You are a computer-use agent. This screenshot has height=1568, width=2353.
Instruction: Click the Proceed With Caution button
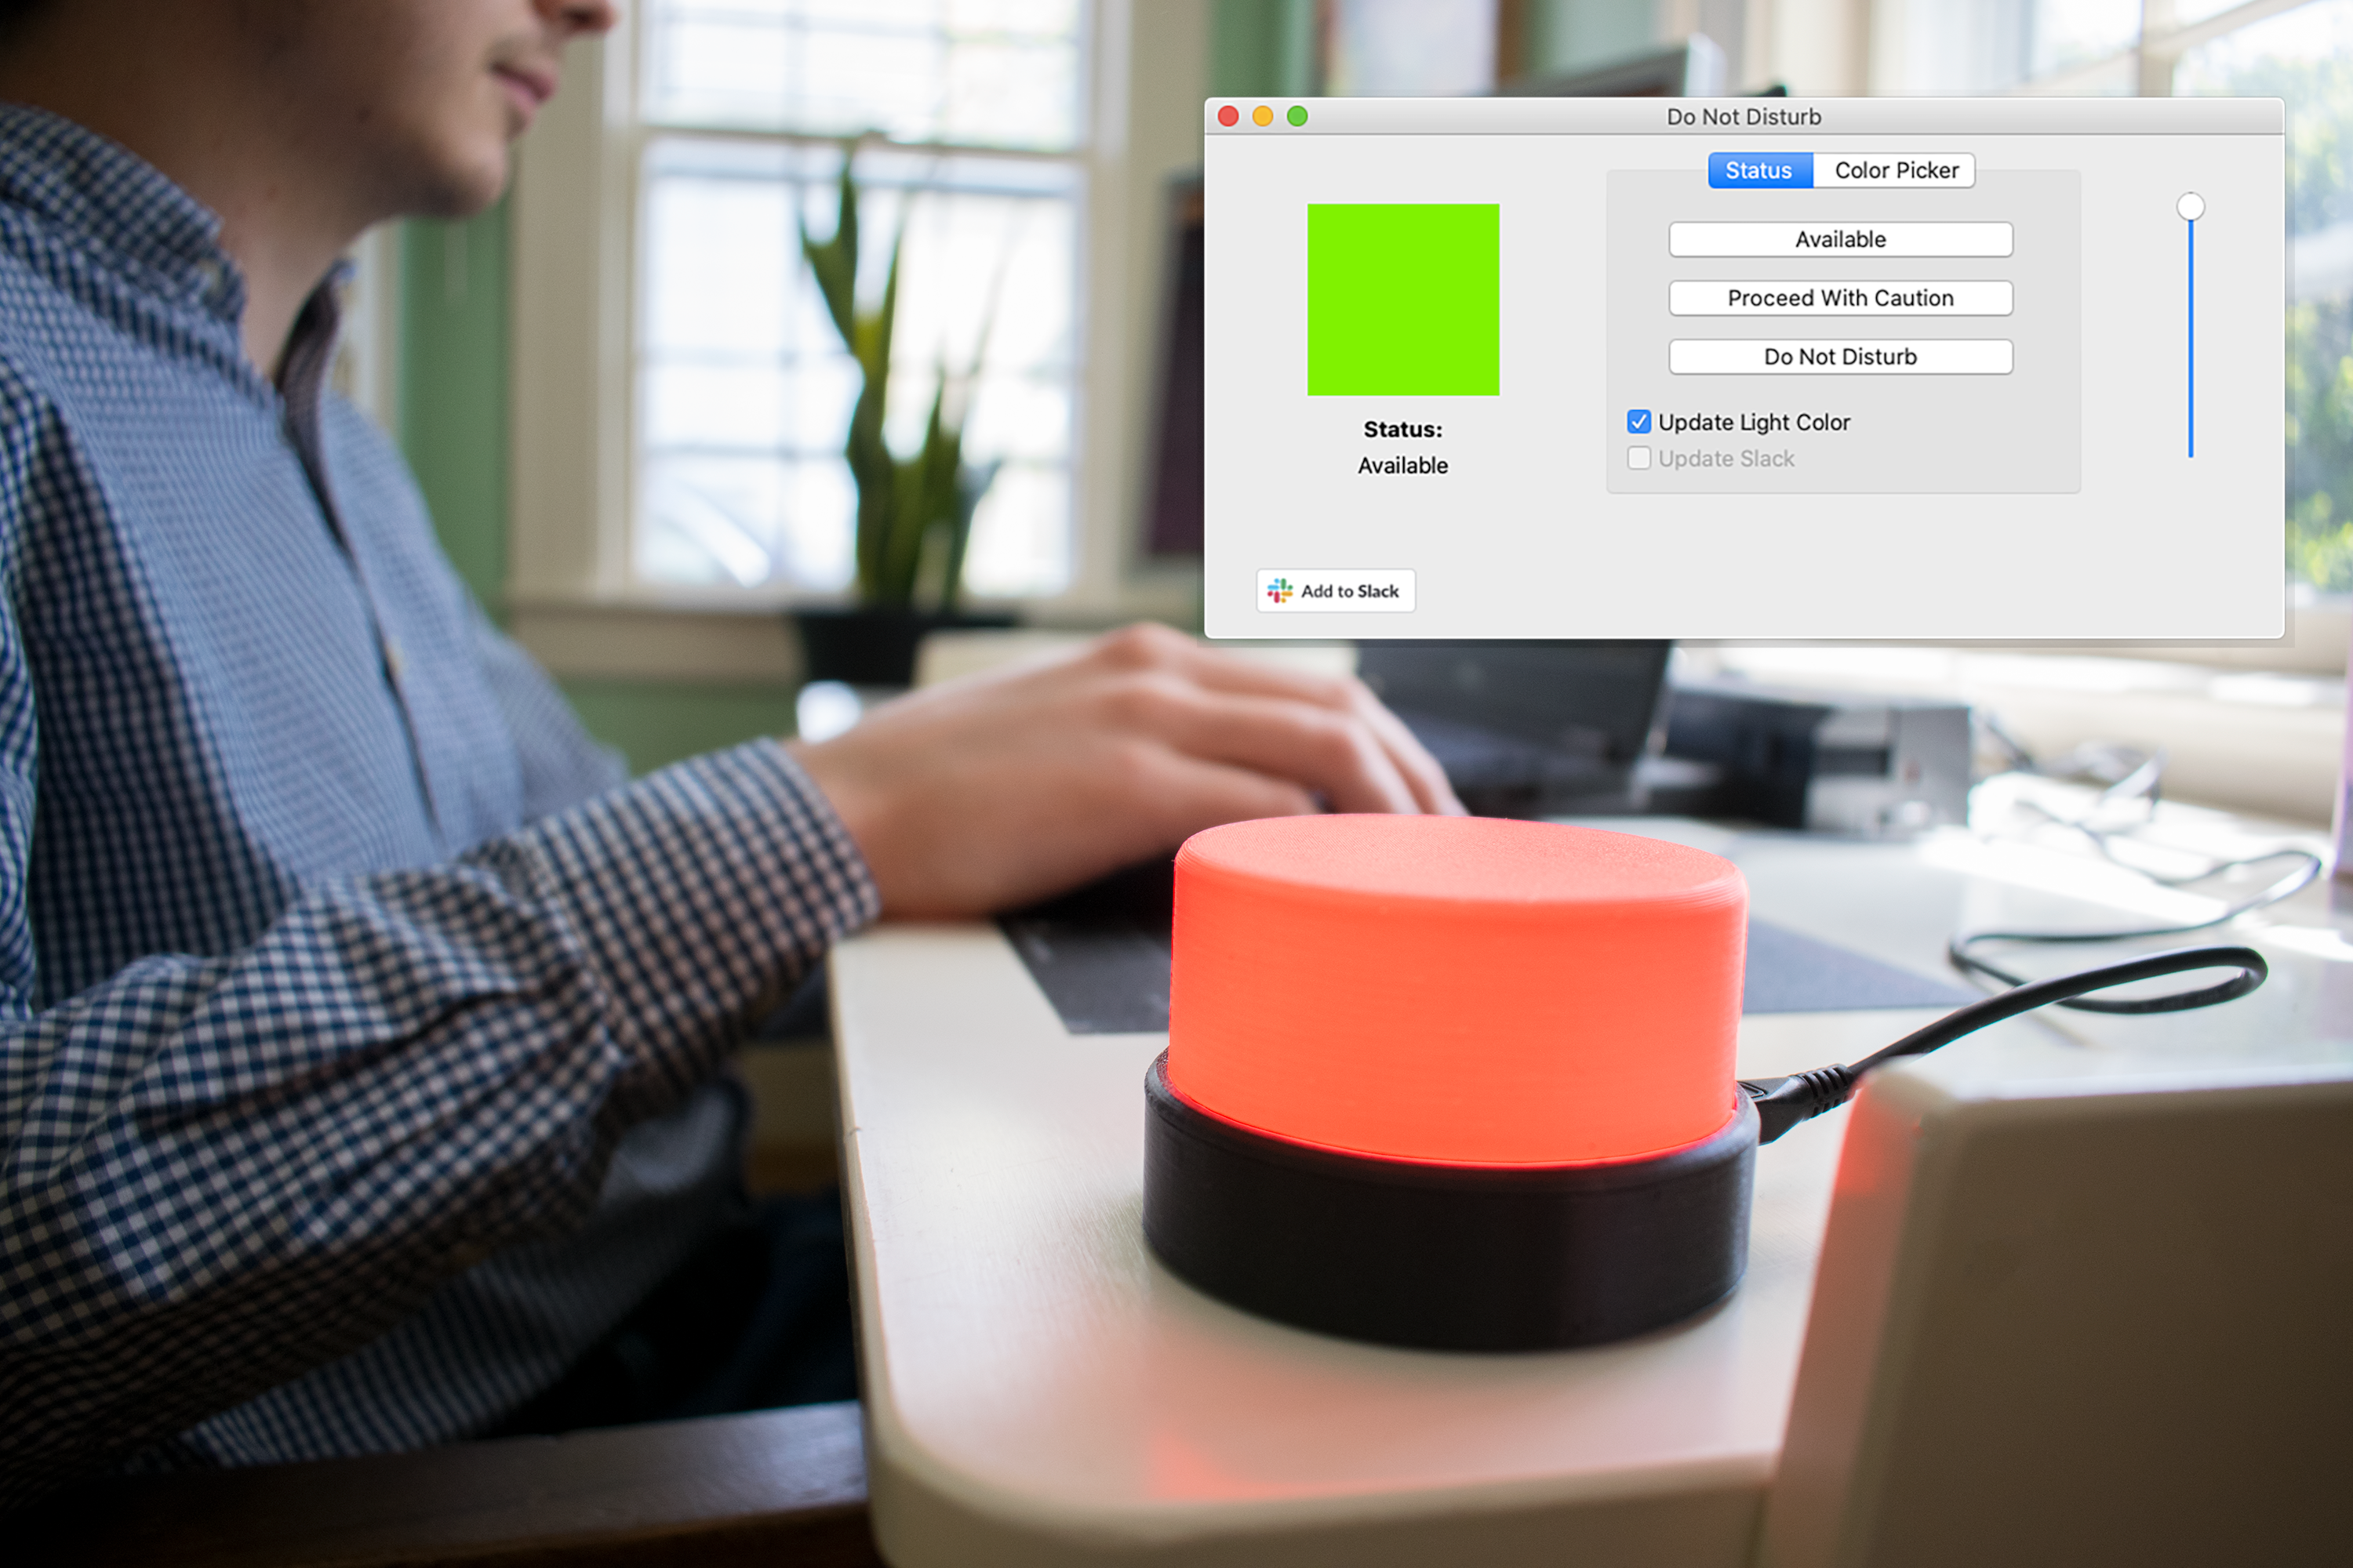(1840, 297)
